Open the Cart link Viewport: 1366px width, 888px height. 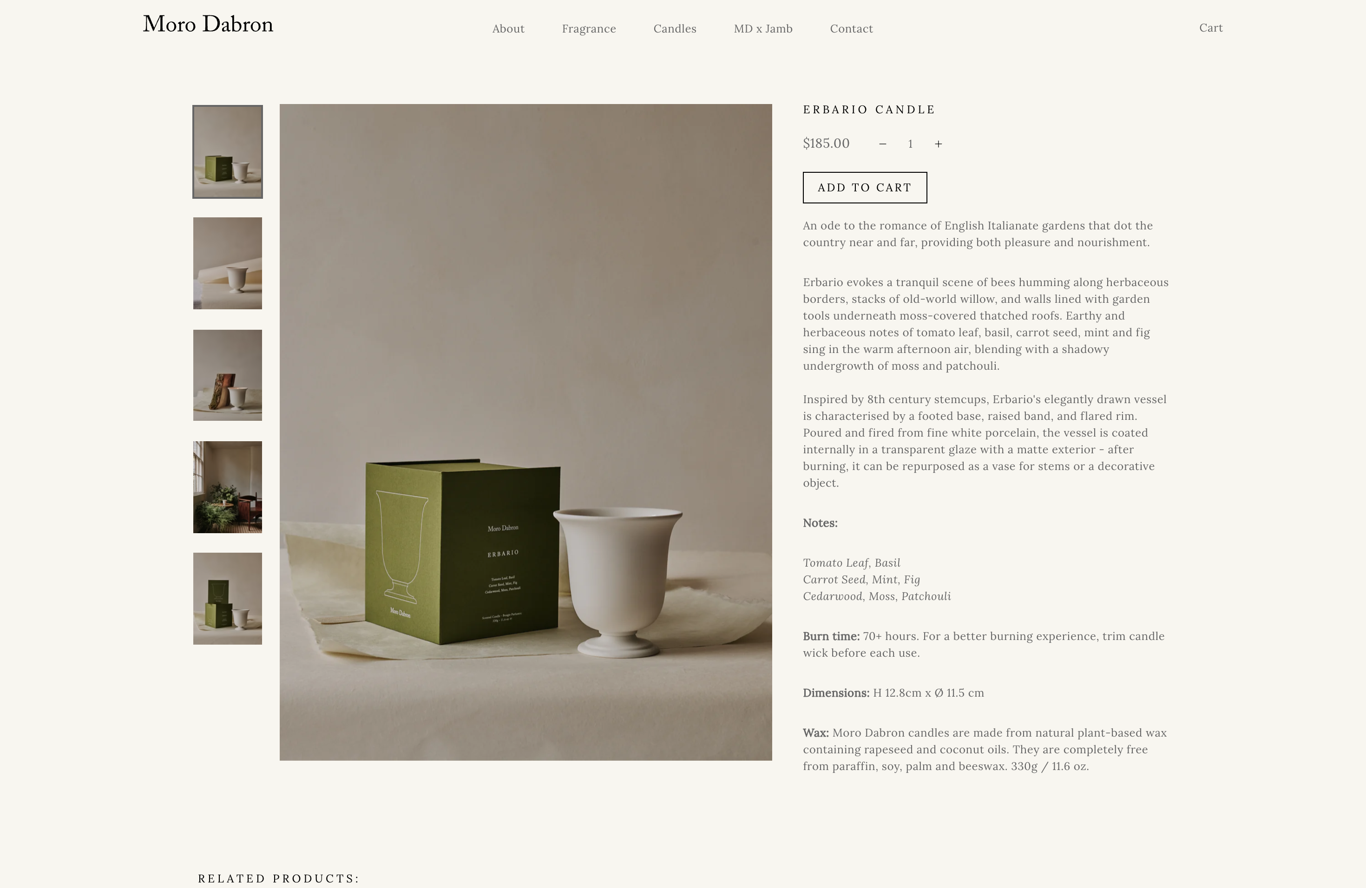(1210, 27)
